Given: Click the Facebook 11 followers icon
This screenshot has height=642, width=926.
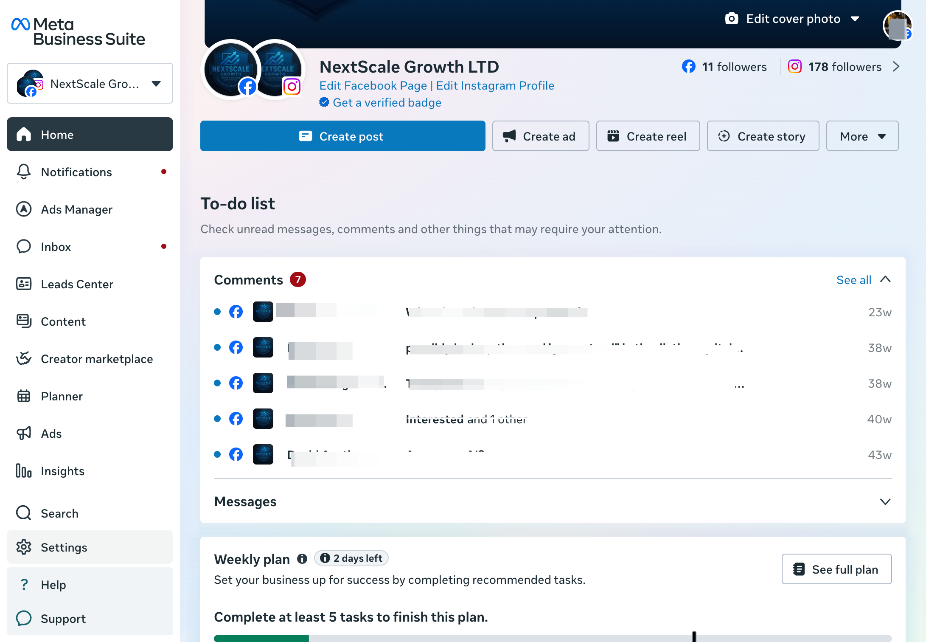Looking at the screenshot, I should point(689,67).
